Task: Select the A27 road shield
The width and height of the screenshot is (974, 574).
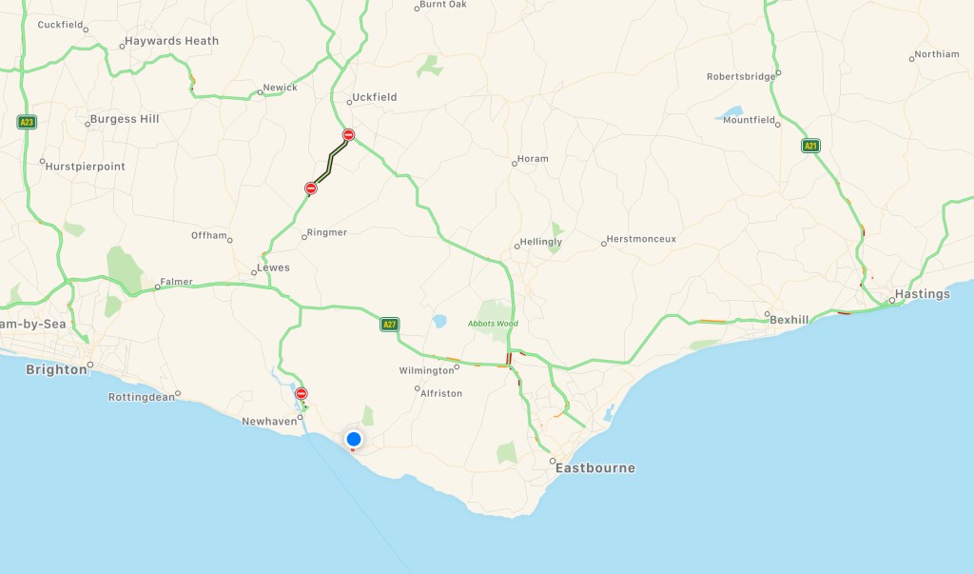Action: pos(389,325)
